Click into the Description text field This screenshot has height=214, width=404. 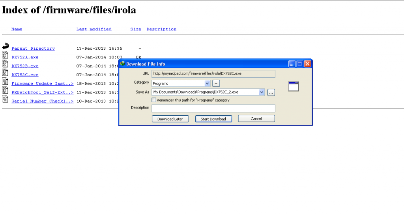(213, 108)
